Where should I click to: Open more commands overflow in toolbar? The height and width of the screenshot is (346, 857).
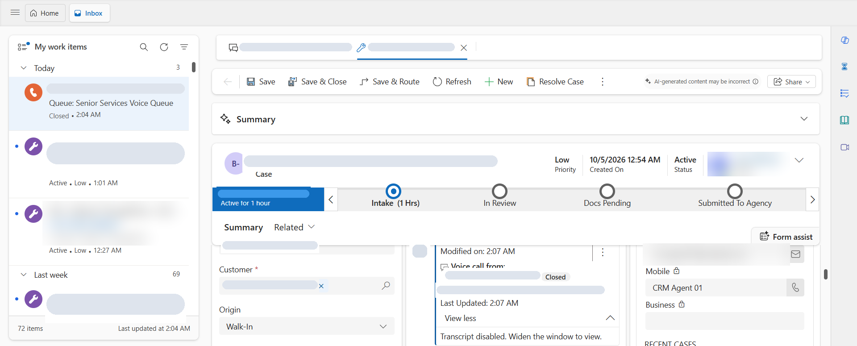tap(603, 82)
